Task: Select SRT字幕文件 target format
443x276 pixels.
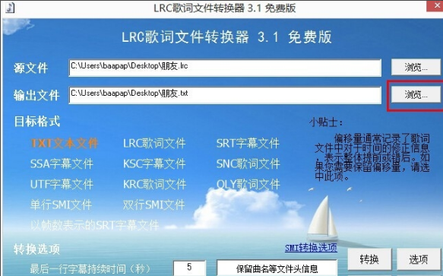Action: (x=248, y=144)
